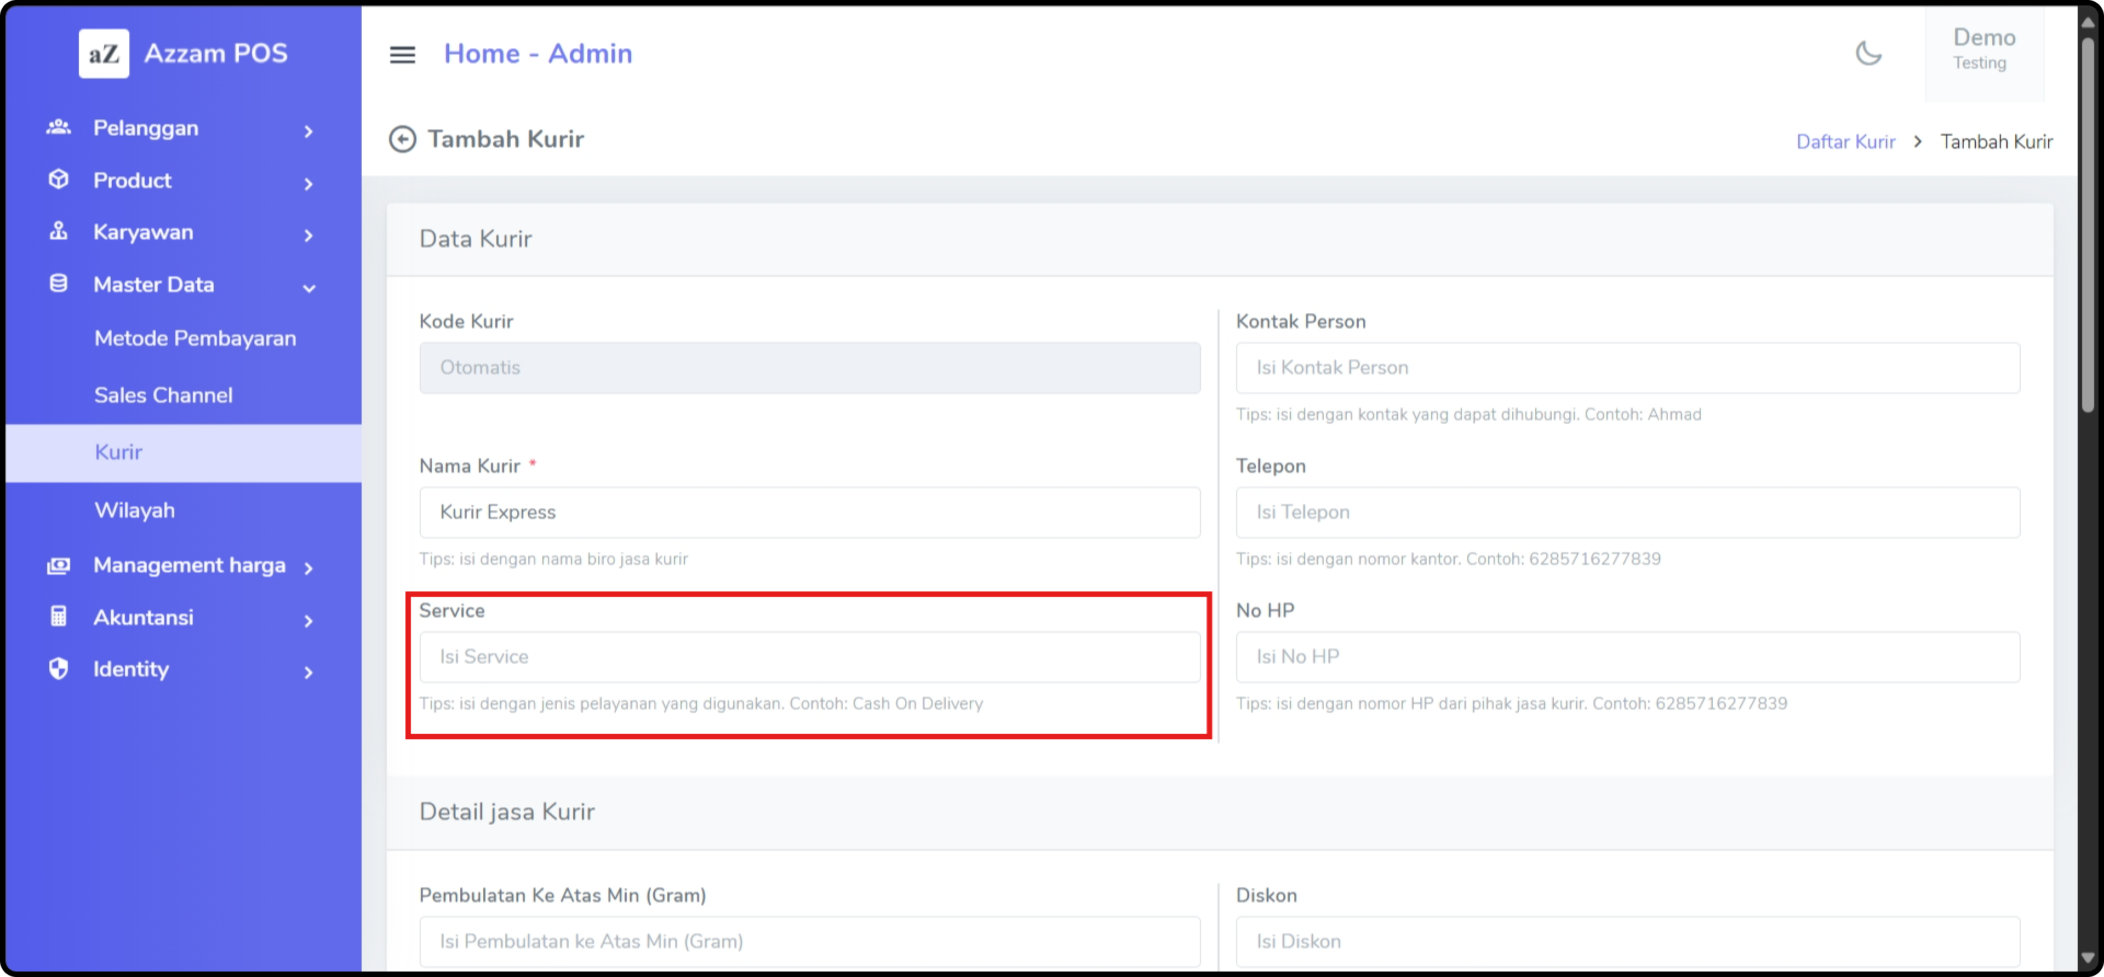Click the Karyawan employee icon
The height and width of the screenshot is (977, 2104).
(58, 232)
